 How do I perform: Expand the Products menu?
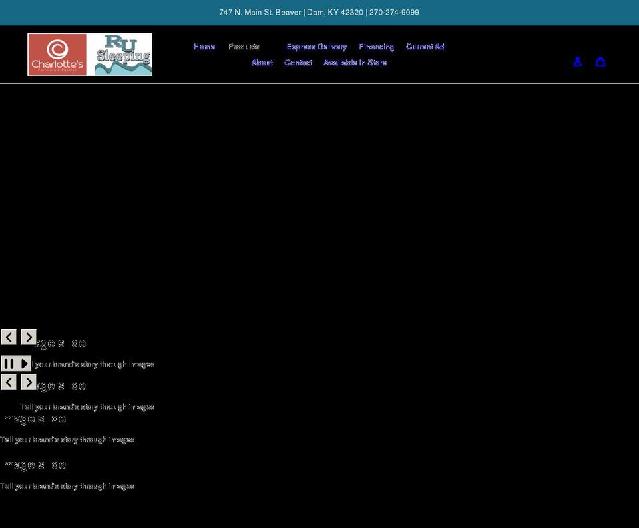[x=244, y=47]
